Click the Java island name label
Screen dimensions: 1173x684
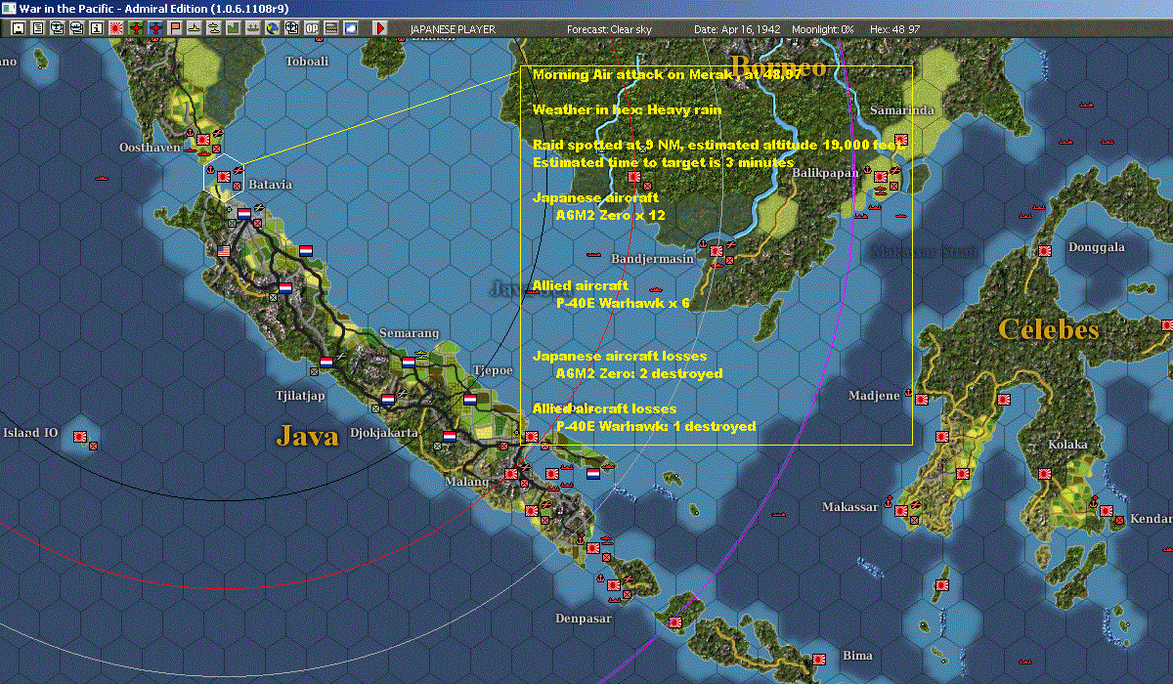[308, 435]
